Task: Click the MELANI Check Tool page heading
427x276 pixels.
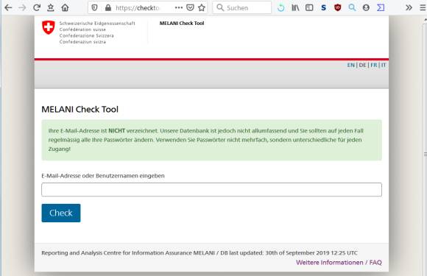Action: click(x=80, y=110)
